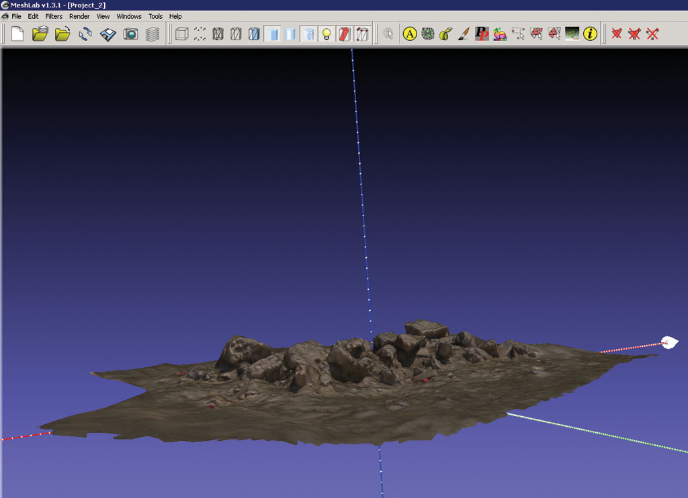Image resolution: width=688 pixels, height=498 pixels.
Task: Show the layer dialog stack icon
Action: point(153,34)
